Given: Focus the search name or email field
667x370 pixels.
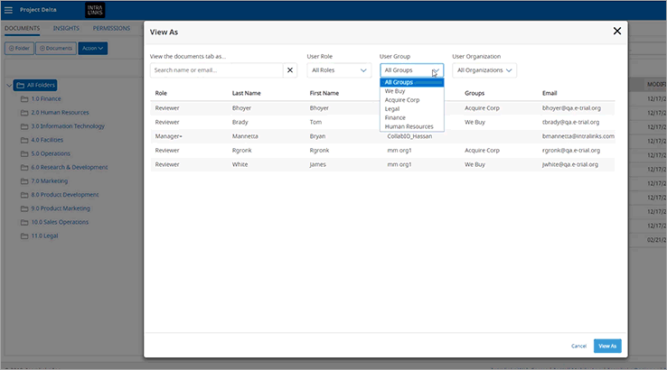Looking at the screenshot, I should 217,69.
